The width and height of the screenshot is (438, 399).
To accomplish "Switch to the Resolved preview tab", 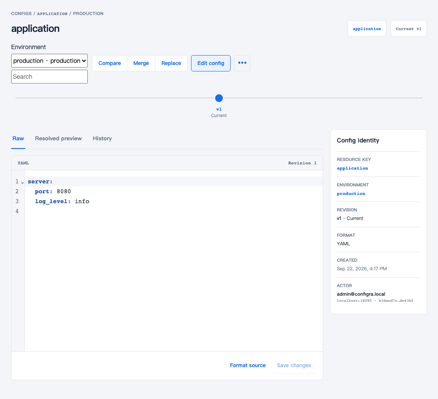I will [58, 139].
